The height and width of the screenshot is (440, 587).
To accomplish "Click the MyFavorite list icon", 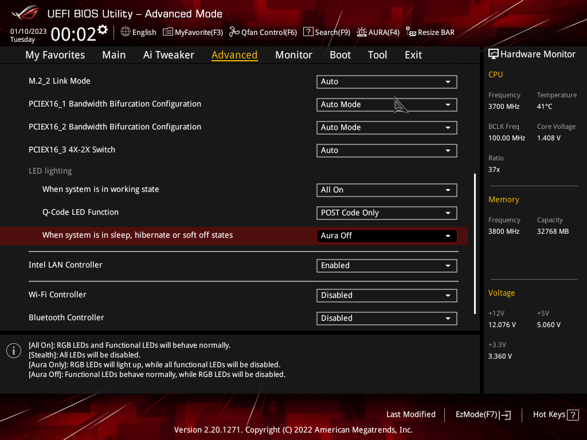I will (x=168, y=32).
